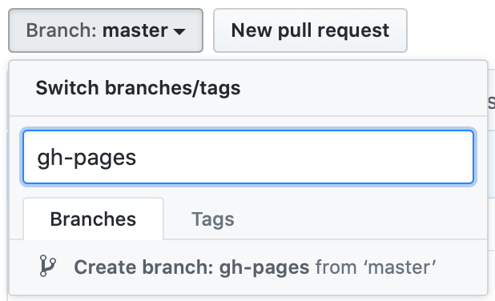Click the 'from master' text in create option
This screenshot has width=495, height=301.
click(x=376, y=267)
